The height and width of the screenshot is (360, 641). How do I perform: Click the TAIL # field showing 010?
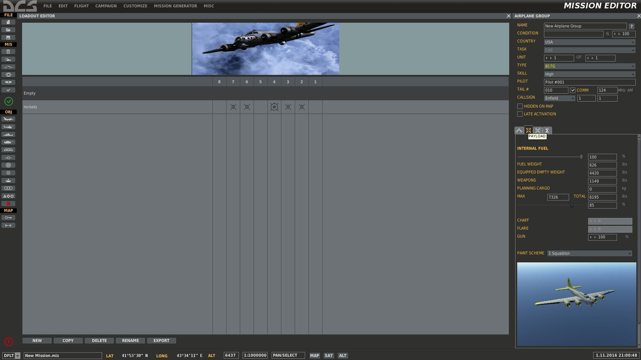[x=556, y=90]
